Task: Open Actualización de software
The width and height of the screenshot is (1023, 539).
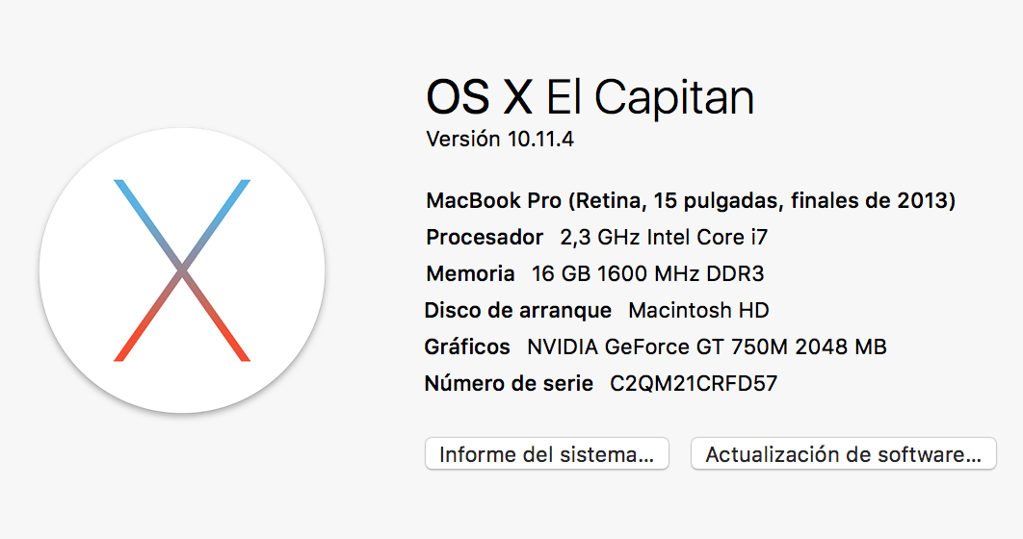Action: tap(843, 454)
